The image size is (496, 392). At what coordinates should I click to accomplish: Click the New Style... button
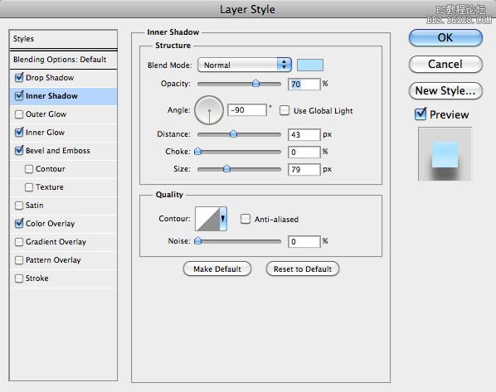tap(445, 90)
